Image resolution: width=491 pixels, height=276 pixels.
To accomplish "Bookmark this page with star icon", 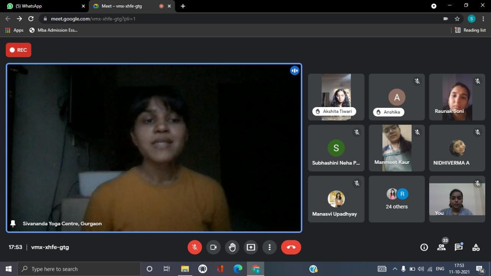I will 457,19.
